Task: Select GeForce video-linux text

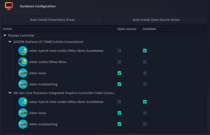Action: pos(37,73)
